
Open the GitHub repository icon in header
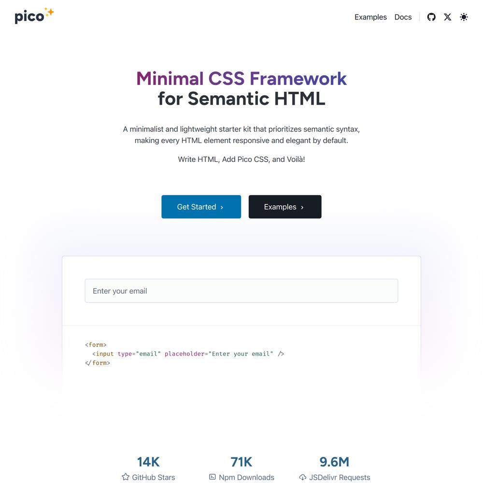click(431, 17)
